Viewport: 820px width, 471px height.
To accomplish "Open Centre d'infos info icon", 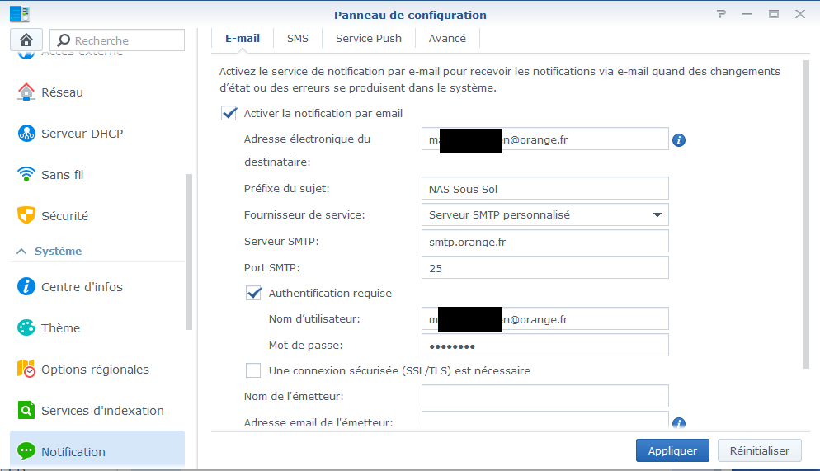I will [x=27, y=286].
